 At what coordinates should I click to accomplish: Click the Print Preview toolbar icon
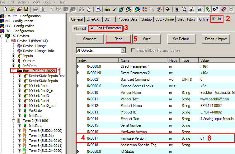(x=42, y=9)
